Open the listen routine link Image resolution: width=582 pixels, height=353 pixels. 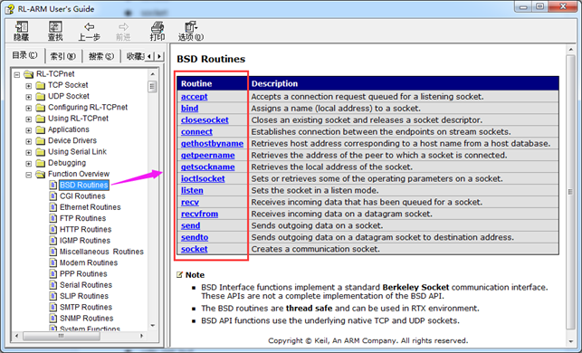(x=192, y=190)
